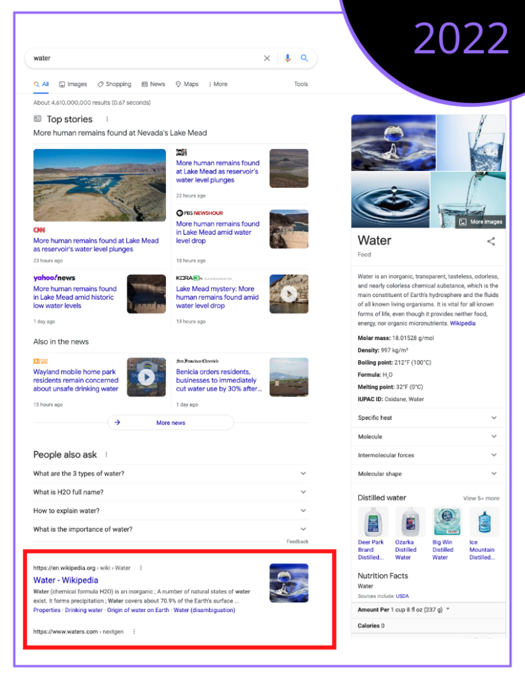Viewport: 525px width, 679px height.
Task: Expand the Specific heat section
Action: click(x=428, y=418)
